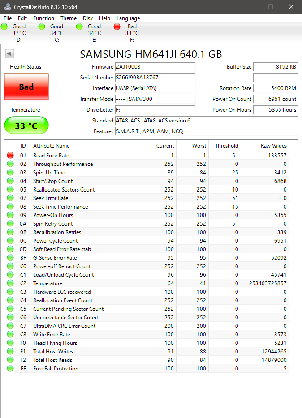This screenshot has height=418, width=302.
Task: Click the status icon for Total Host Writes
Action: click(10, 351)
